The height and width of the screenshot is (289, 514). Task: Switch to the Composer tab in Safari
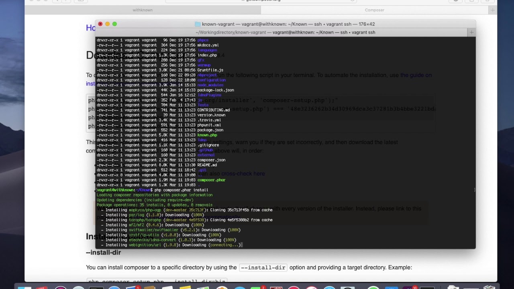tap(374, 10)
